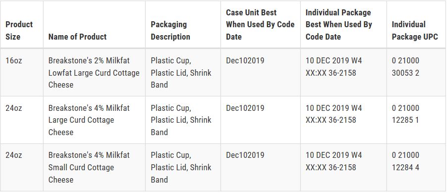Click Breakstone's 4% Milkfat Large Curd name
Screen dimensions: 447x193
click(89, 120)
